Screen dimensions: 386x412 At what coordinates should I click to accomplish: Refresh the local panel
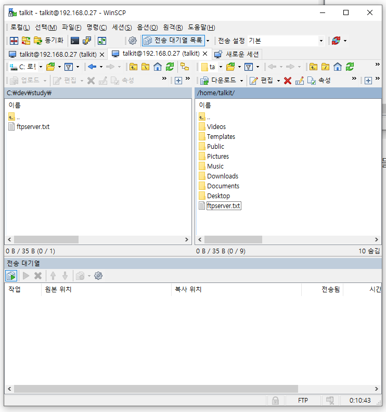(170, 67)
